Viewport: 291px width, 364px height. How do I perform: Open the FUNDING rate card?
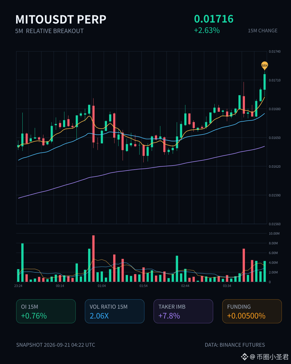click(x=252, y=311)
